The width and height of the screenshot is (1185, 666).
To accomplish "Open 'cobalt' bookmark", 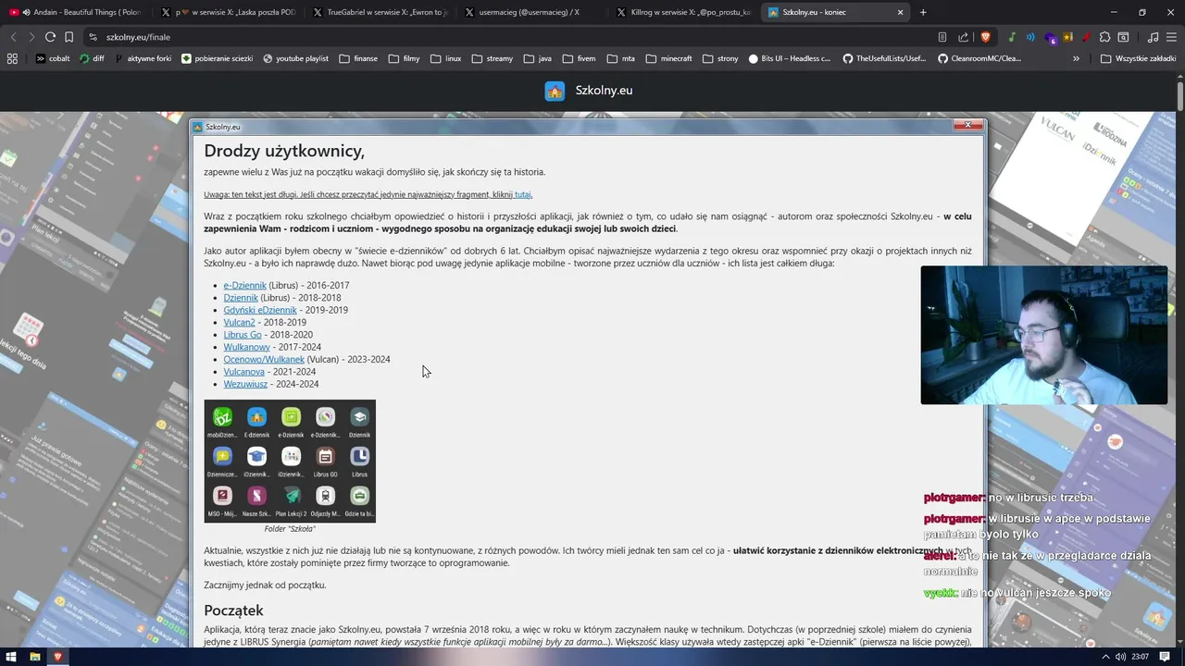I will 53,58.
